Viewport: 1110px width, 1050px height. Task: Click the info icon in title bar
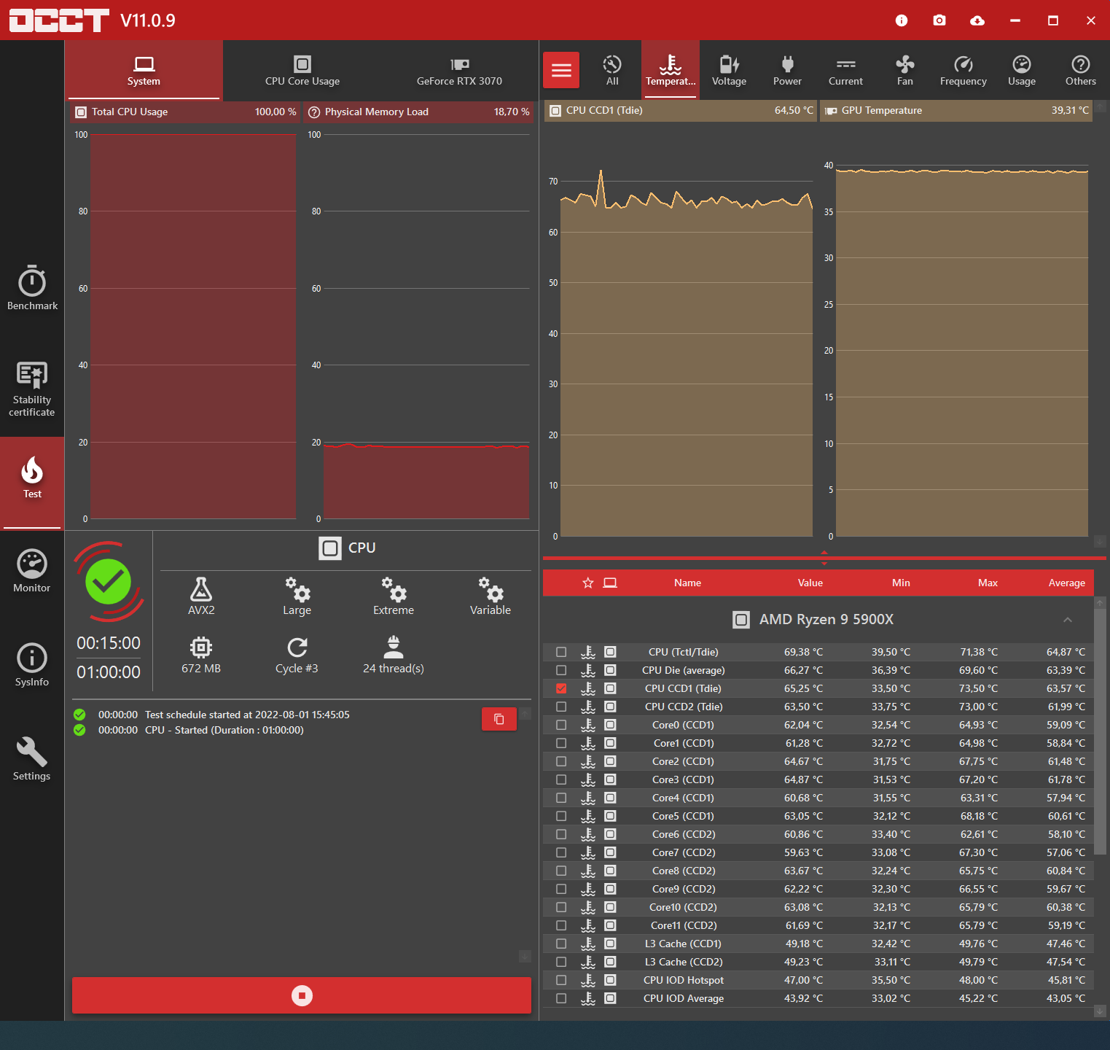[902, 20]
